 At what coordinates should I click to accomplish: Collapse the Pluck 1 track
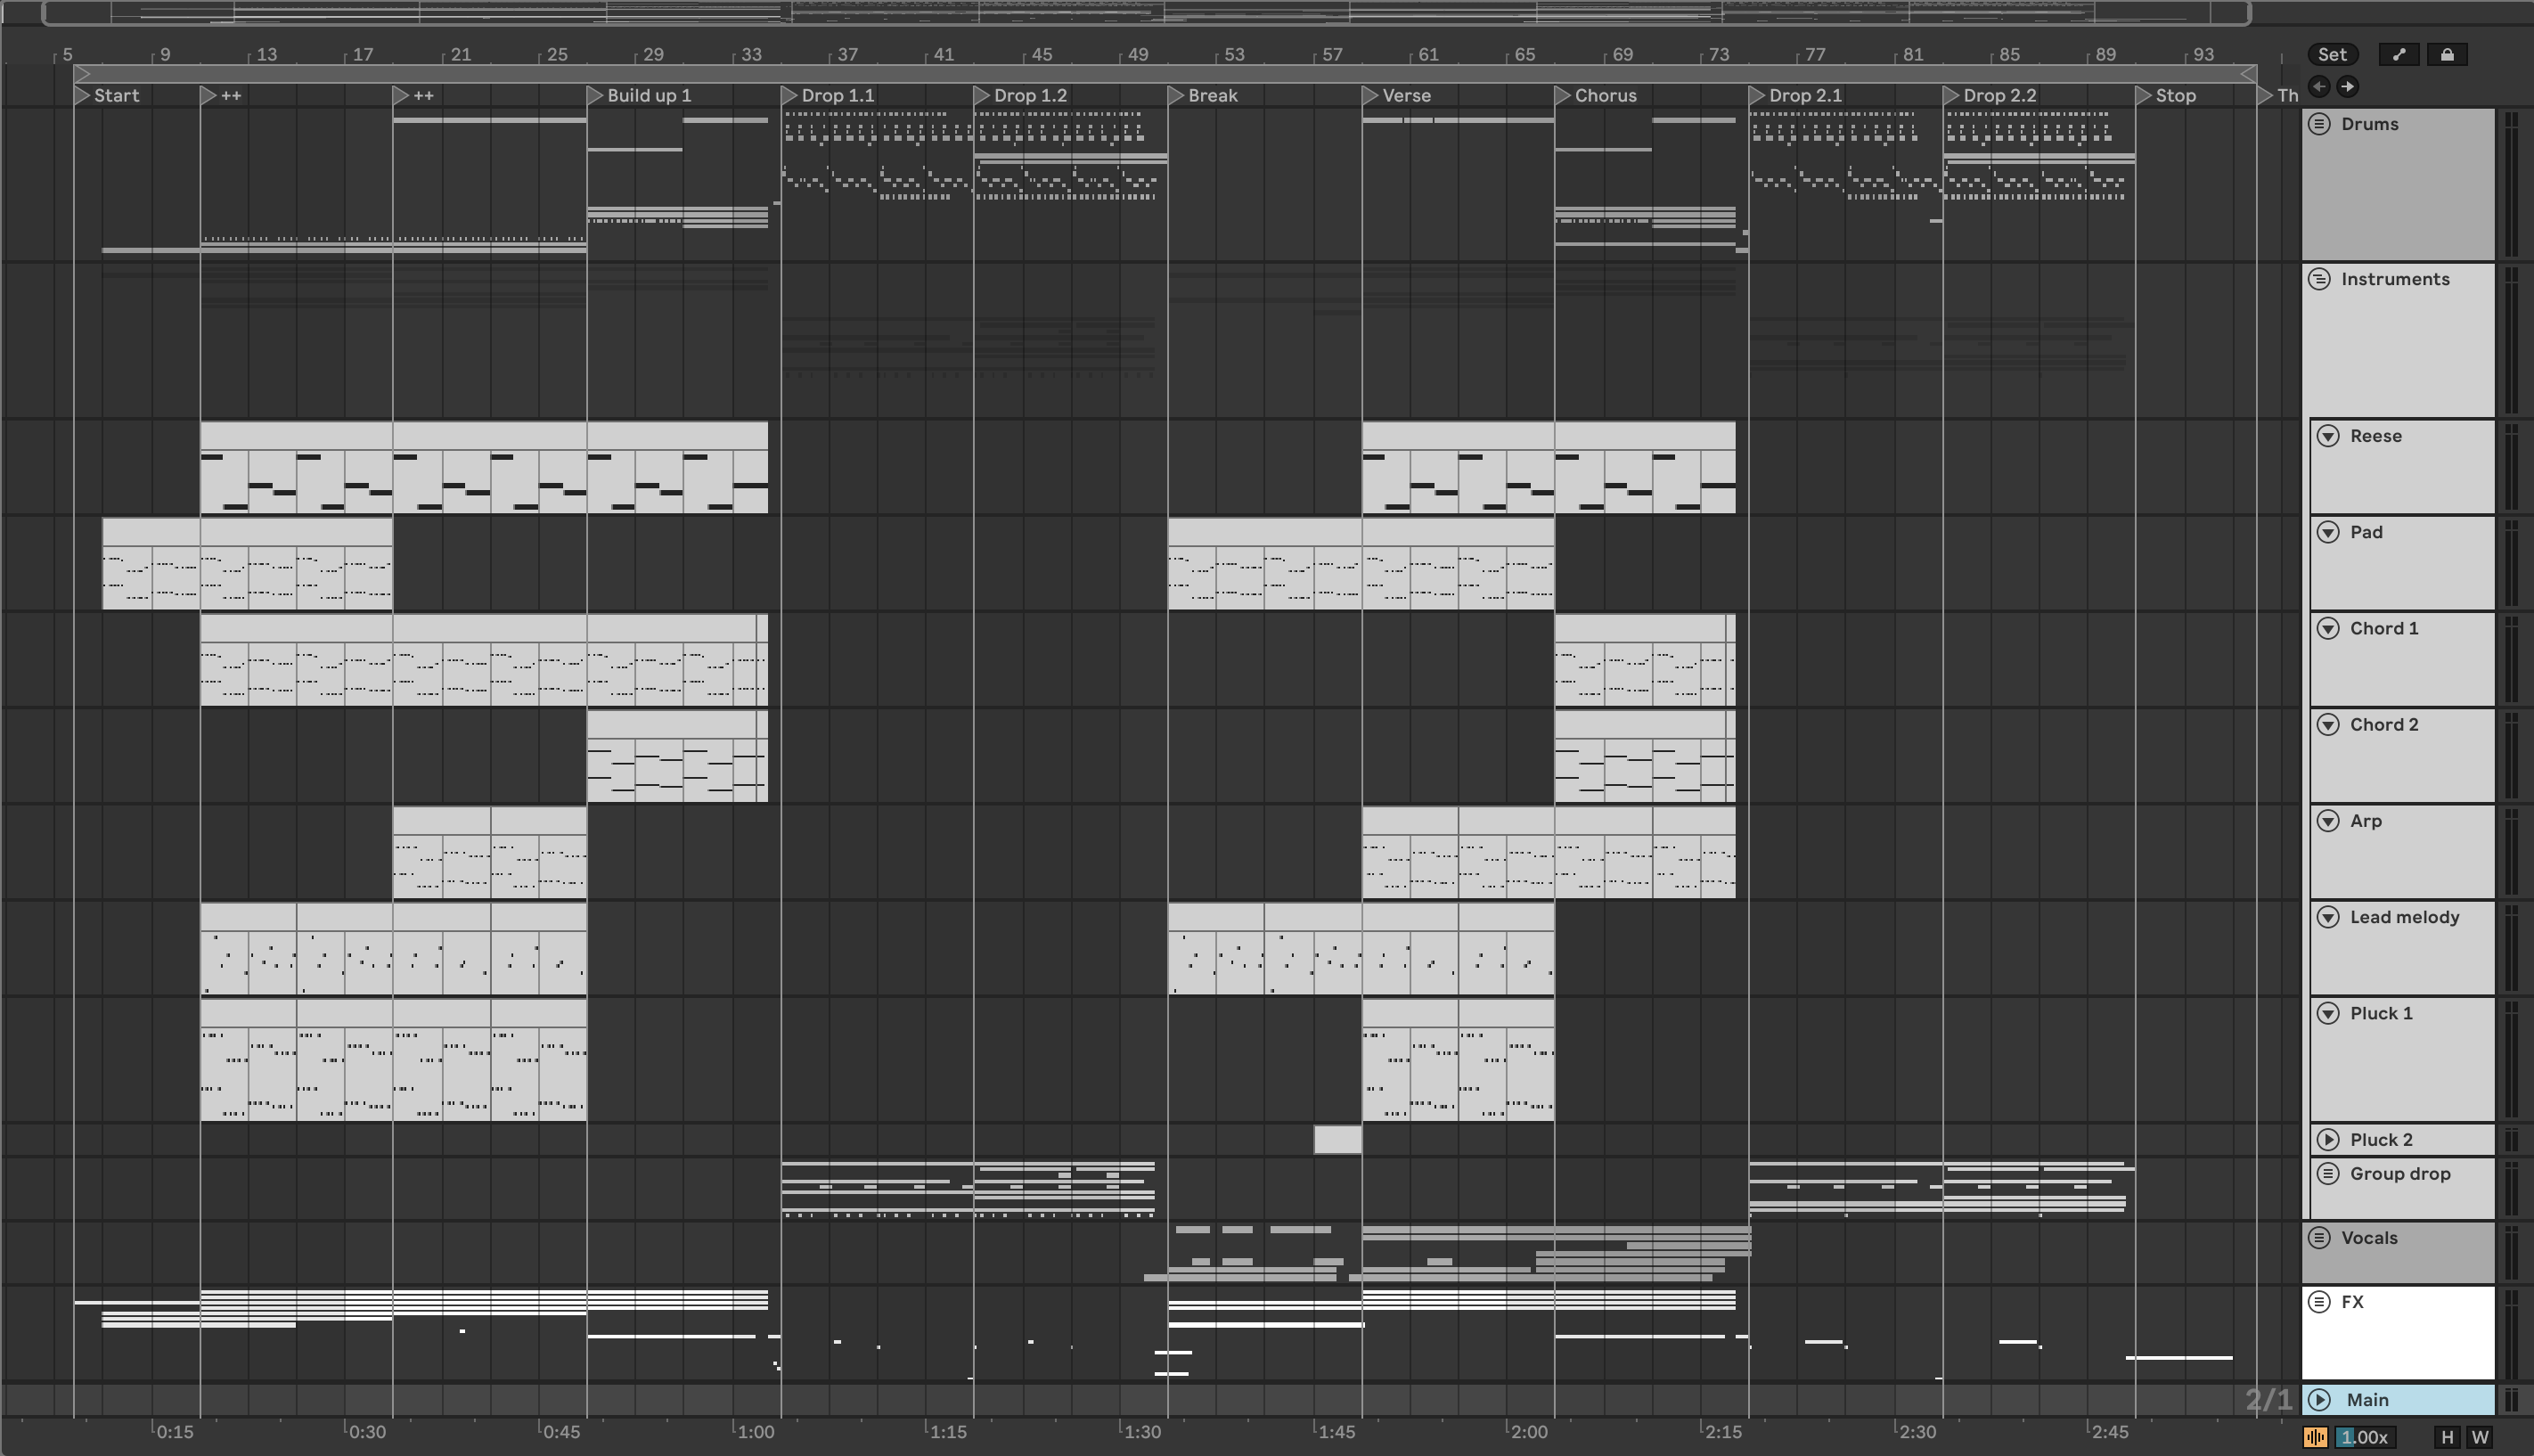click(2328, 1013)
